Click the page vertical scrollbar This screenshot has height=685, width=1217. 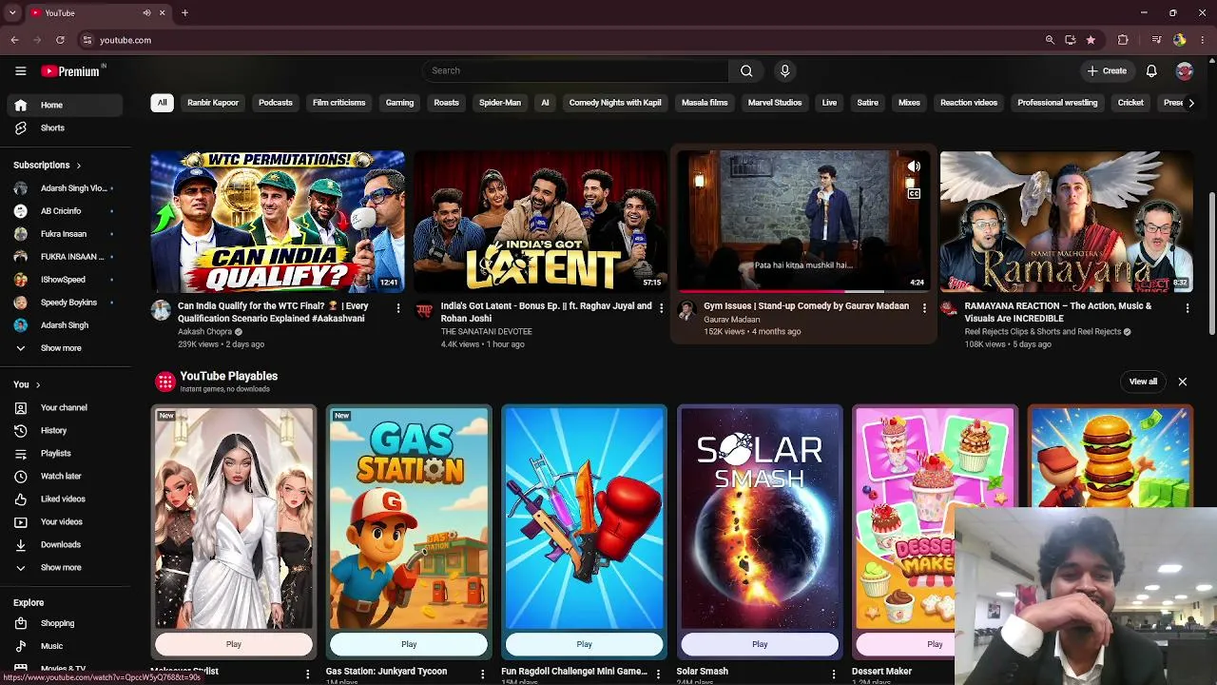point(1211,262)
